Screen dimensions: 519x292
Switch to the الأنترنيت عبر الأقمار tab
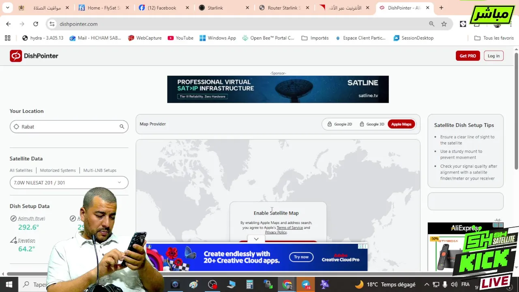click(345, 8)
